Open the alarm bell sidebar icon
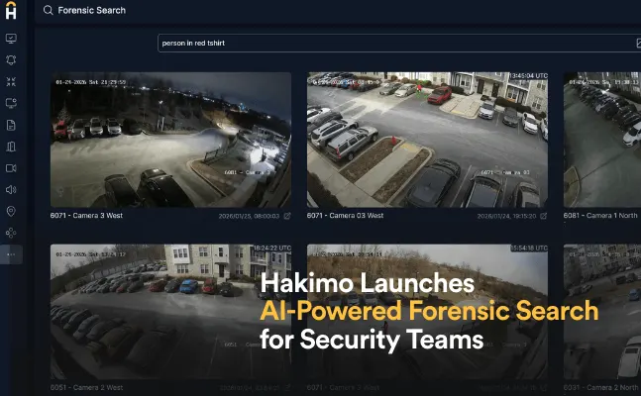Screen dimensions: 641x396 pos(11,60)
